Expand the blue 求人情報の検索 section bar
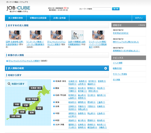Screen dimensions: 151x133 pos(57,68)
